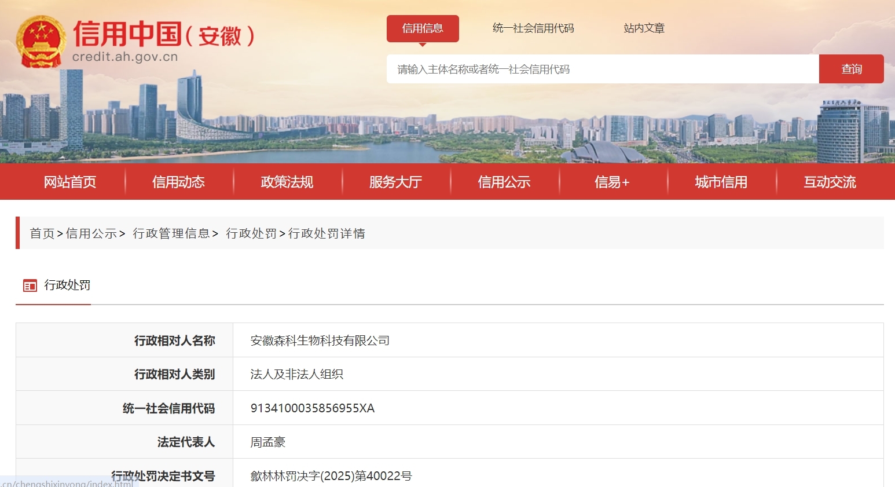Select the 信用信息 search tab
This screenshot has width=895, height=487.
click(x=423, y=28)
